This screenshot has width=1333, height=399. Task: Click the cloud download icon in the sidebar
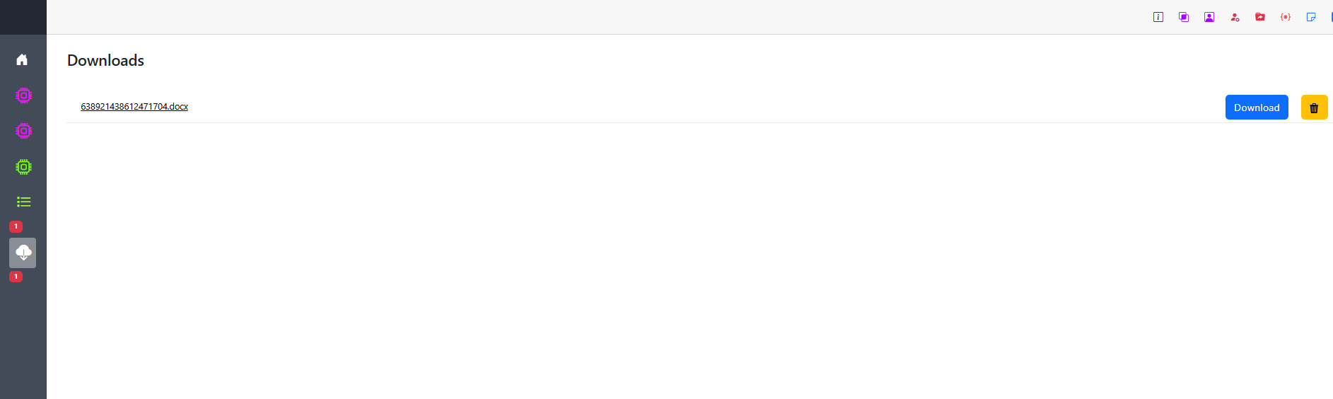coord(23,253)
